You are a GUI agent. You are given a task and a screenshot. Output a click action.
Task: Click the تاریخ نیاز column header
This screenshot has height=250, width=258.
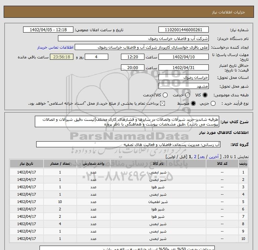[26, 163]
